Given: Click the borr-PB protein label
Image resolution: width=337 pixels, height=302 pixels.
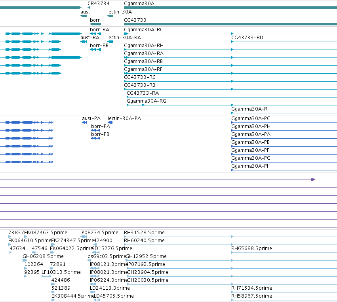Looking at the screenshot, I should pyautogui.click(x=100, y=134).
